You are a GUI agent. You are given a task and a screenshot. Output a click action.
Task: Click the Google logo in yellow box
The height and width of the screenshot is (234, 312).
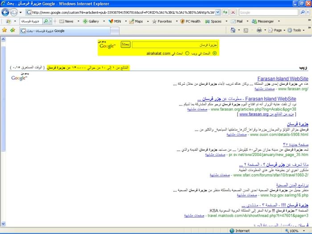[x=107, y=45]
